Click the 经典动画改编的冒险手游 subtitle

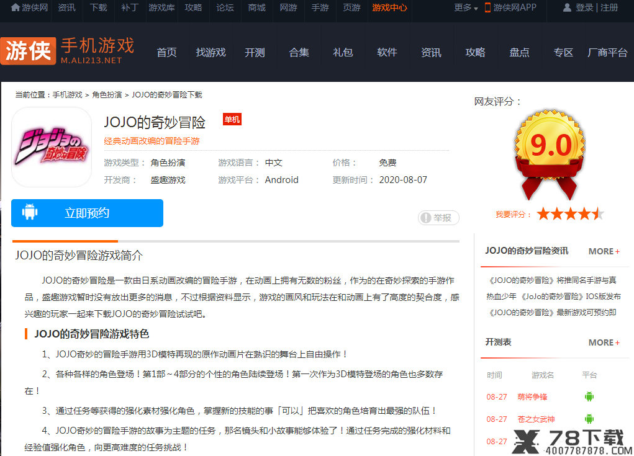152,141
